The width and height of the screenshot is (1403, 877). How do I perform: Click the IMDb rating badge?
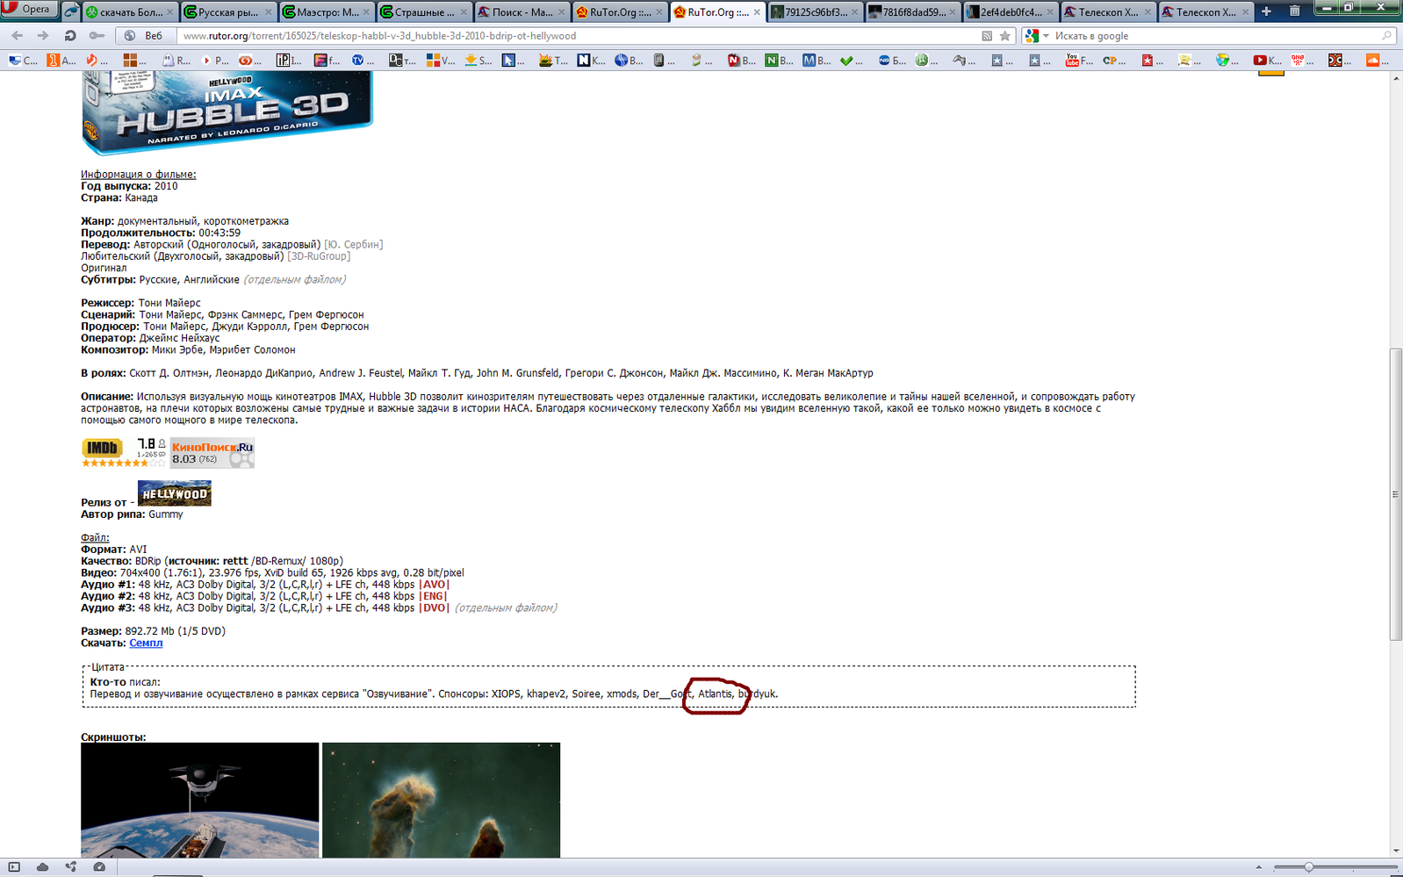tap(124, 452)
